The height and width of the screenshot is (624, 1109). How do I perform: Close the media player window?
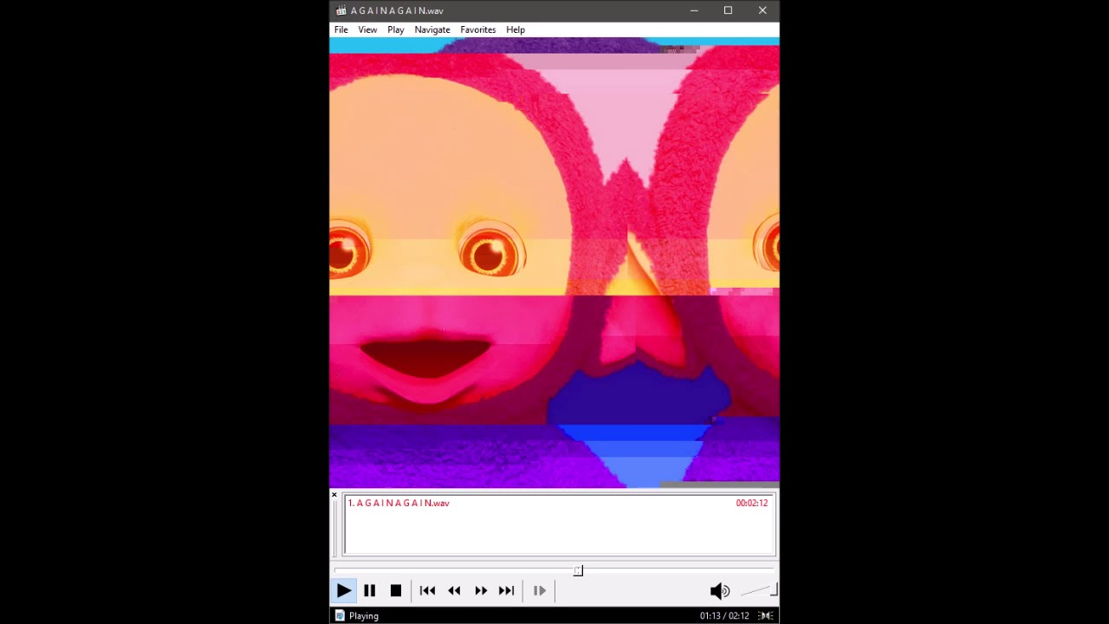coord(762,10)
